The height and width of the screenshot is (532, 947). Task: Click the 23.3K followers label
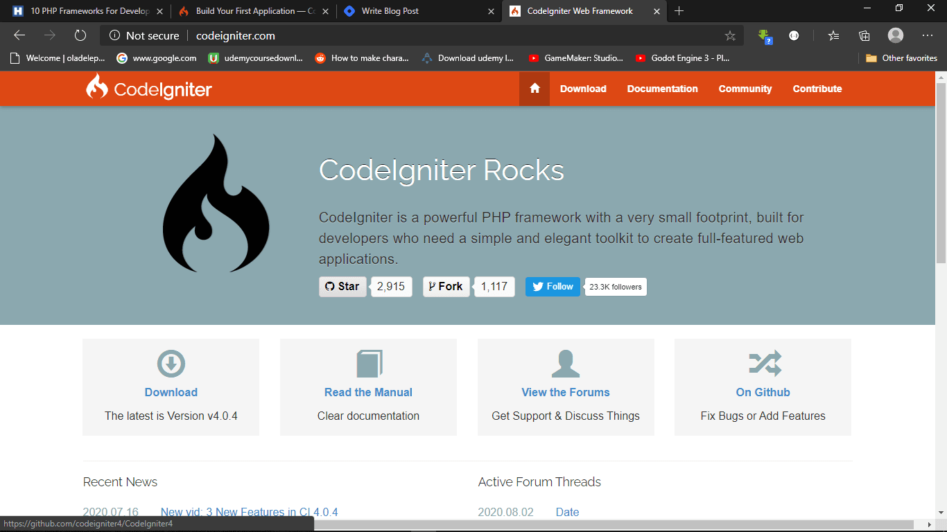[x=616, y=287]
